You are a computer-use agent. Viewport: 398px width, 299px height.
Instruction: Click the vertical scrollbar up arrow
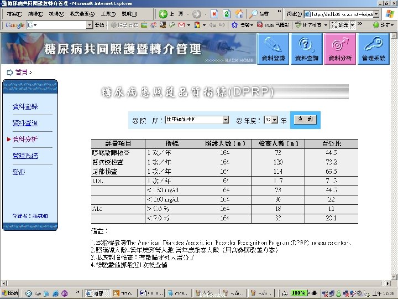click(394, 35)
